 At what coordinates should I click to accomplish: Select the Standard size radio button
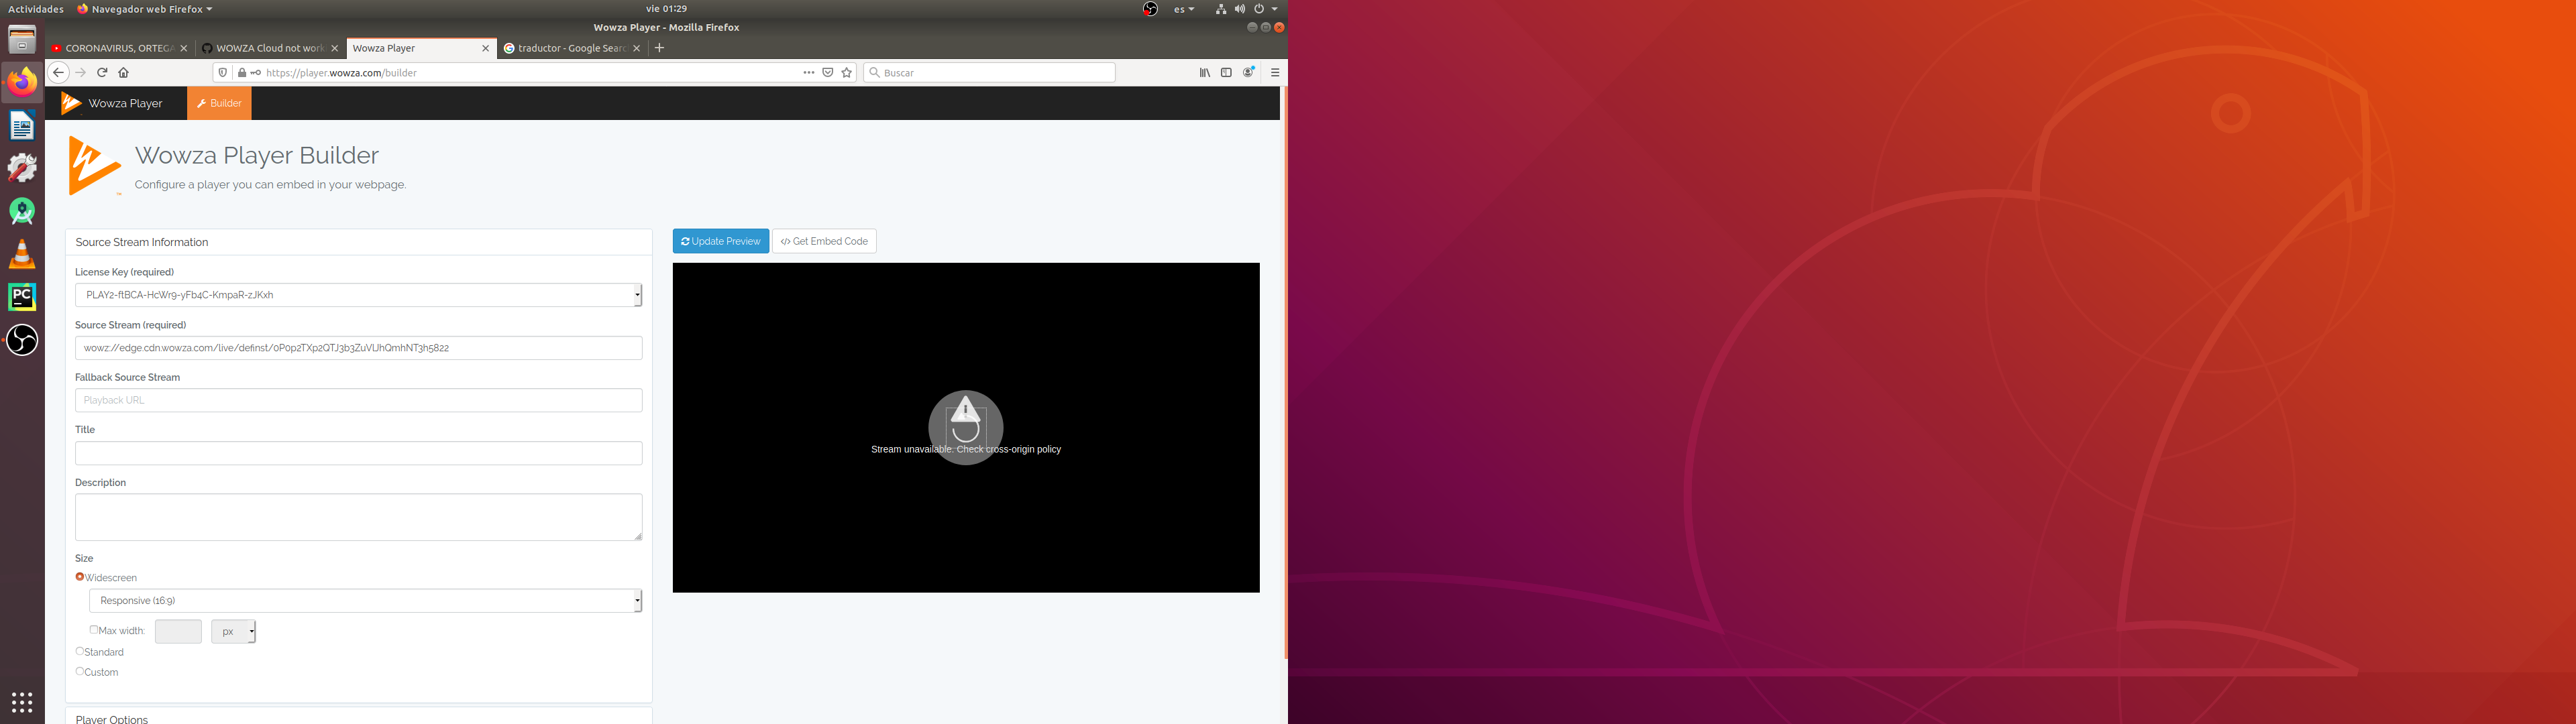pos(80,651)
